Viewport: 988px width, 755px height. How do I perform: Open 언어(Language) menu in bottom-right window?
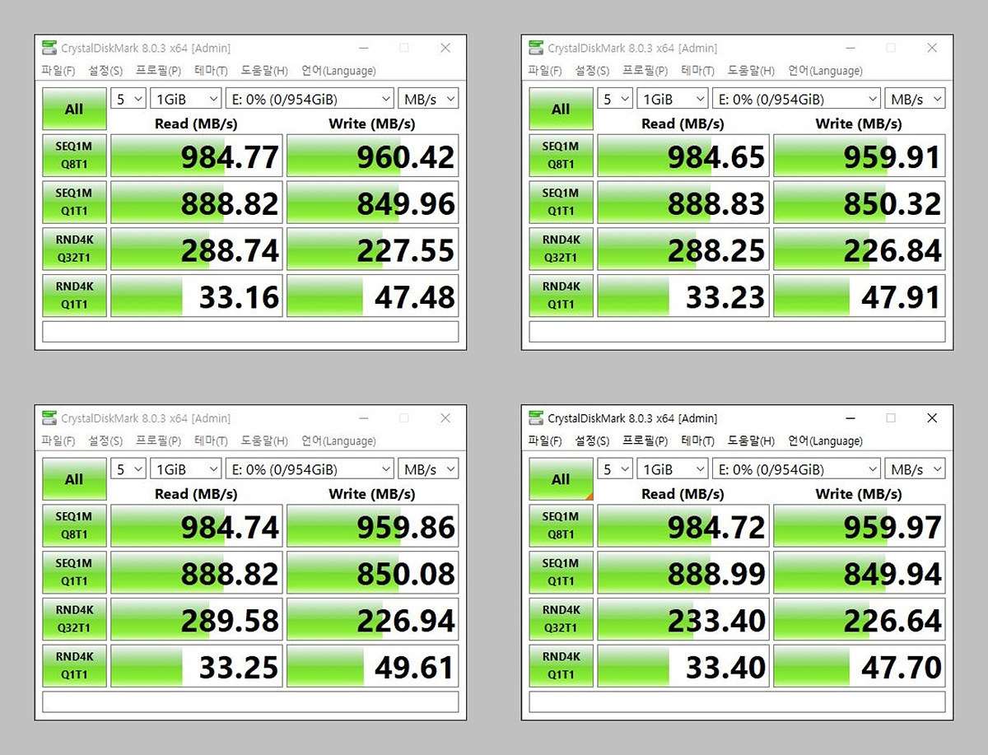click(x=825, y=441)
